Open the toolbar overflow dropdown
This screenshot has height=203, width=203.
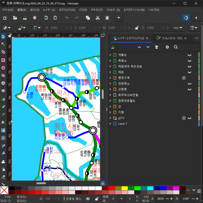coord(119,18)
